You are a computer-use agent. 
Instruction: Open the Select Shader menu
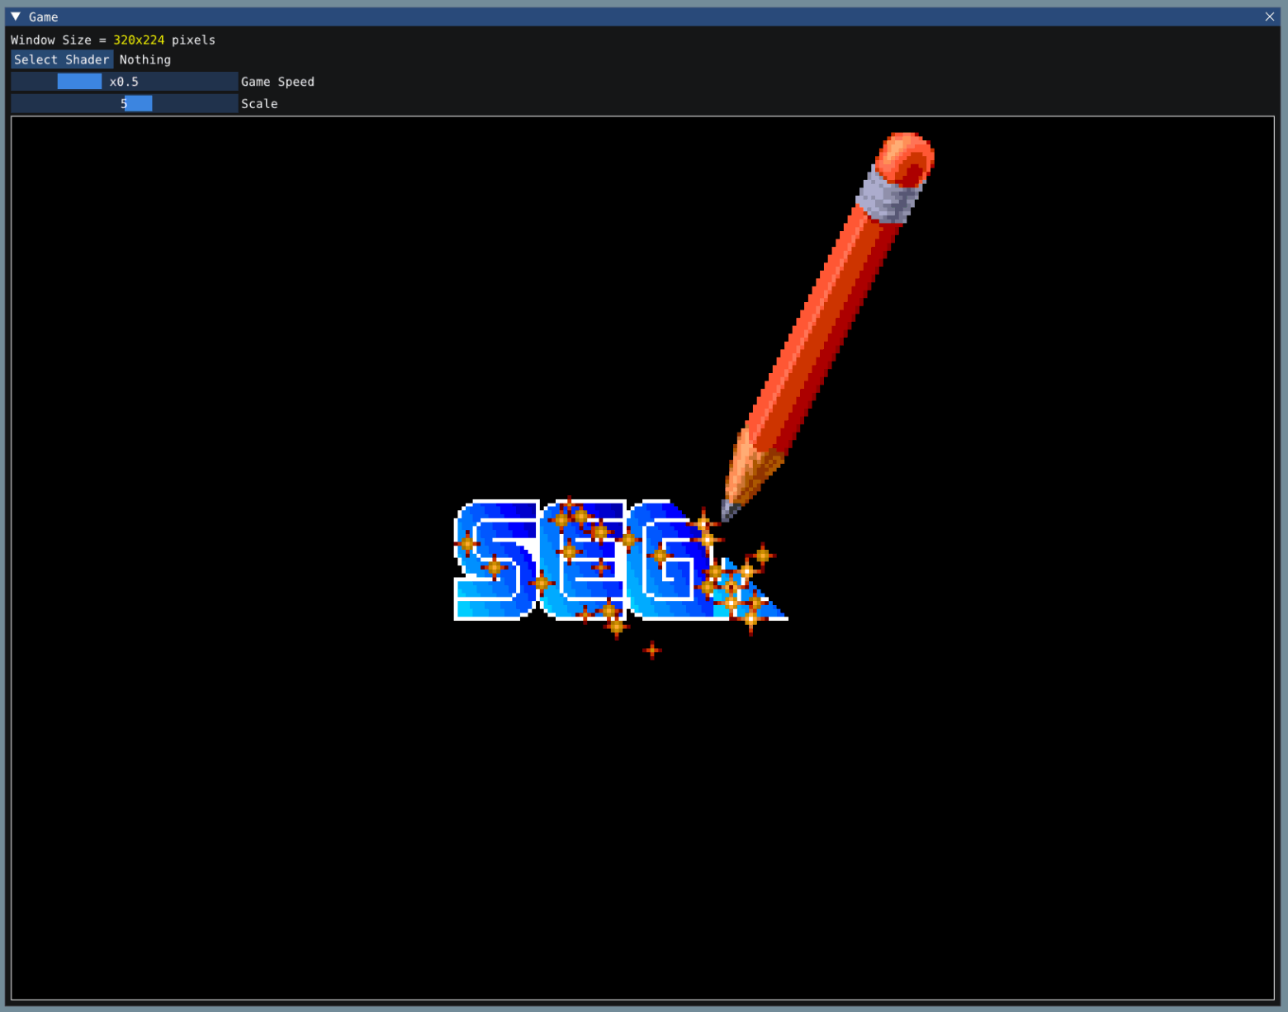click(x=61, y=59)
